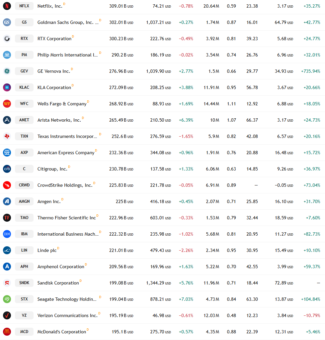Screen dimensions: 325x340
Task: Open International Business Machines link
Action: coord(68,234)
